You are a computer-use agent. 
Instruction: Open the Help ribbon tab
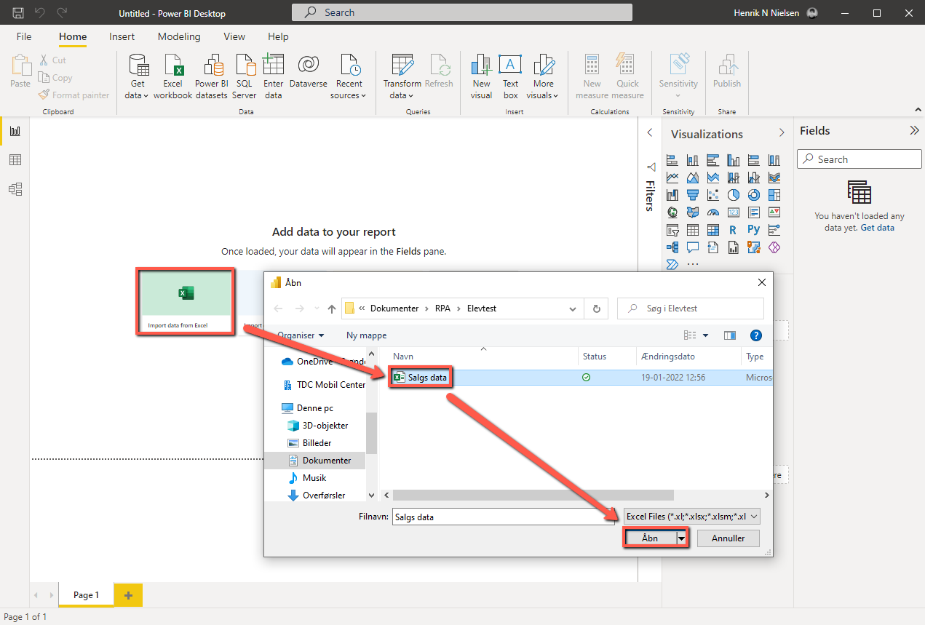coord(278,36)
